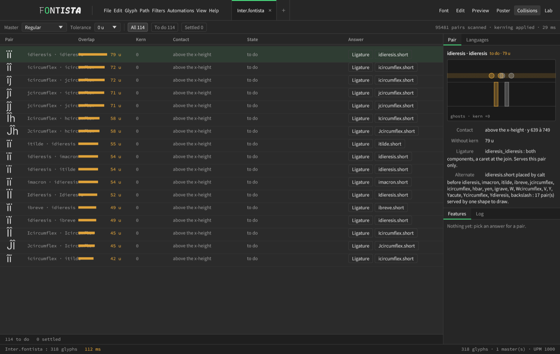This screenshot has width=560, height=354.
Task: Sort by the Kern column header
Action: tap(140, 40)
